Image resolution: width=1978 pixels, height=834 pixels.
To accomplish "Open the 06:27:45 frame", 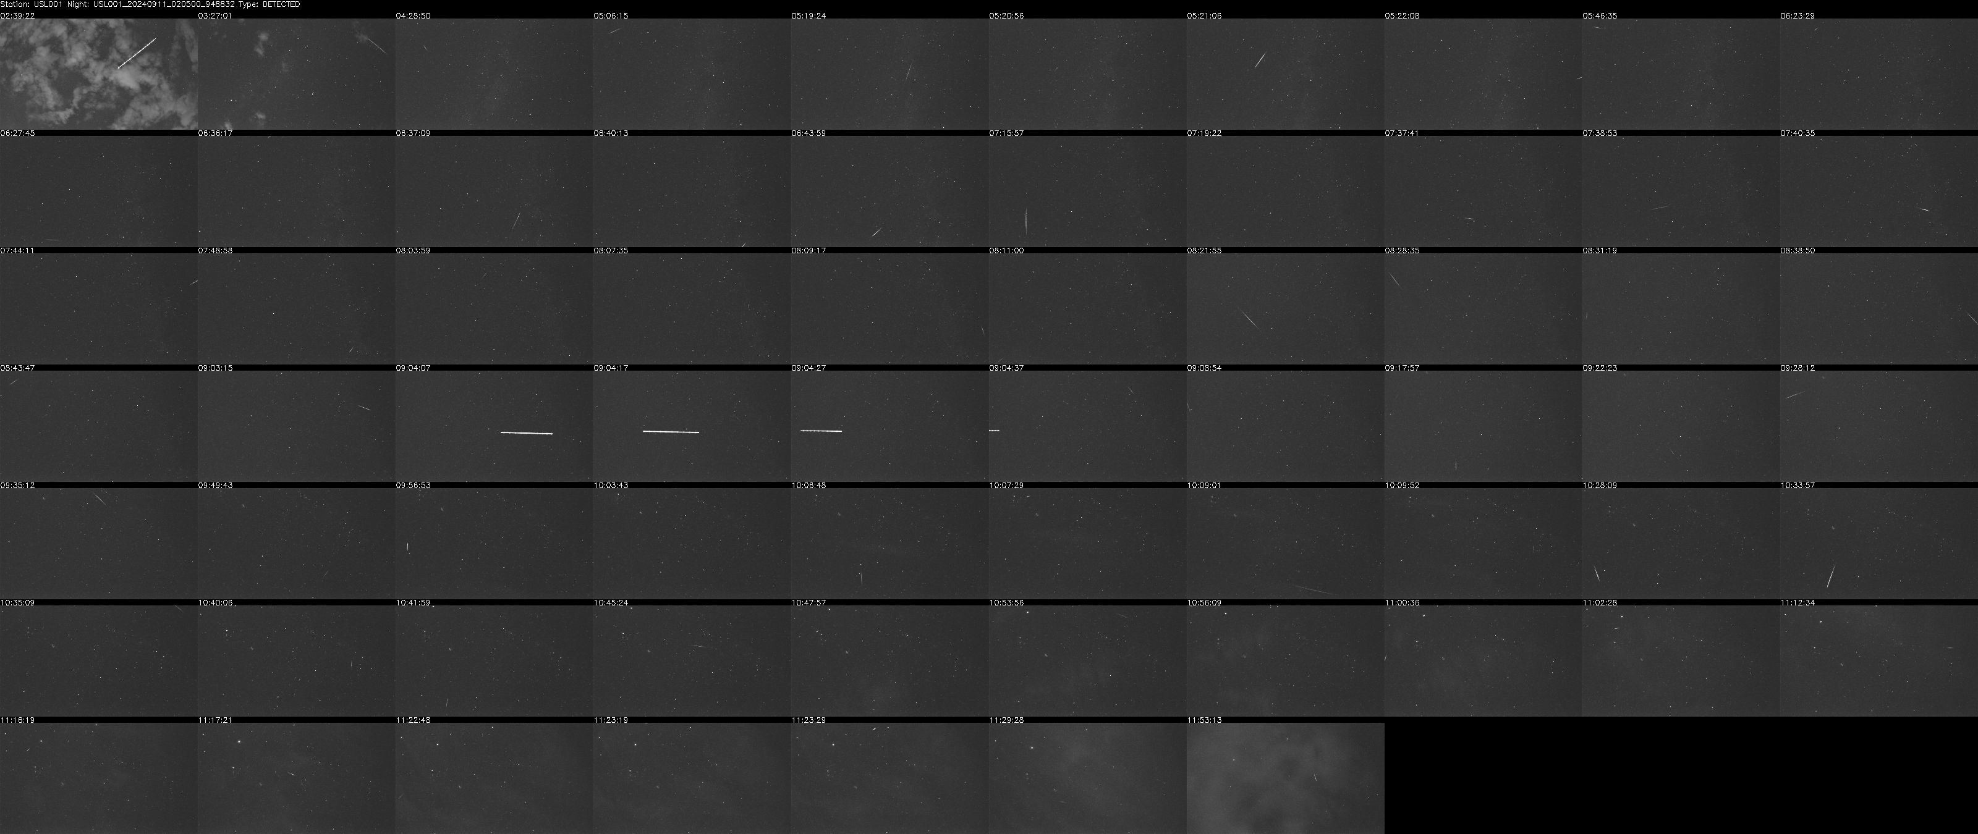I will (x=98, y=191).
